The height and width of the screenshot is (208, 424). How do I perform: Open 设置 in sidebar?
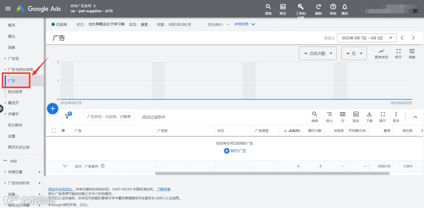[12, 136]
